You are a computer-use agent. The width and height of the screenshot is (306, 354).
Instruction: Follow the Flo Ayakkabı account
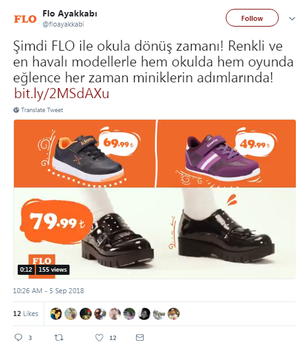(x=252, y=18)
